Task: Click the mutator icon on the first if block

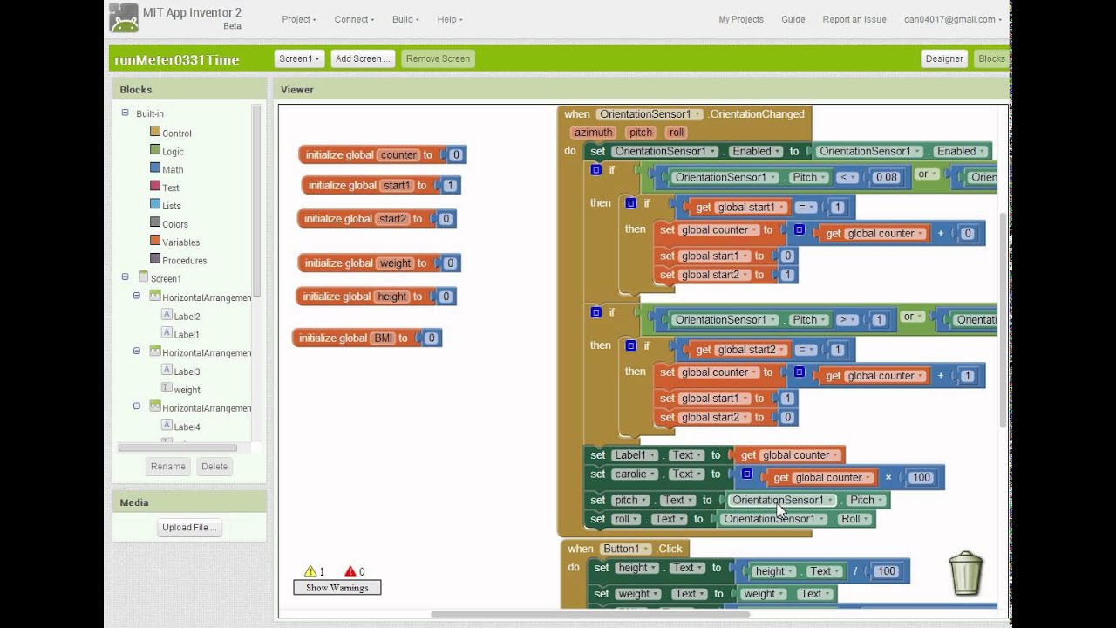Action: pos(596,169)
